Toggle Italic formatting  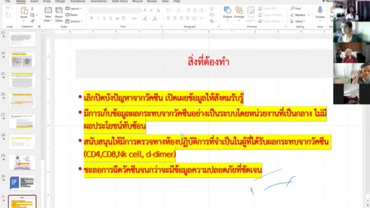click(98, 18)
